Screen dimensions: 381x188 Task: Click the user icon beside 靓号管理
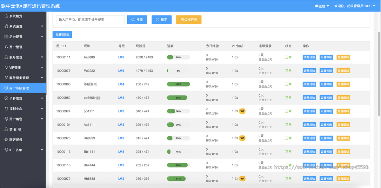[6, 57]
